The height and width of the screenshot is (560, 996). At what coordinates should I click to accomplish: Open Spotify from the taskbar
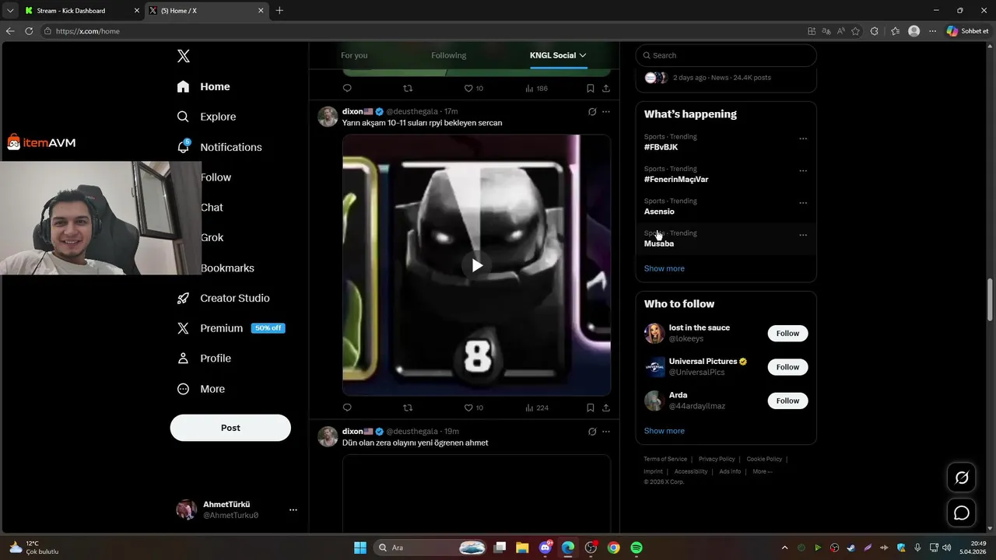637,548
